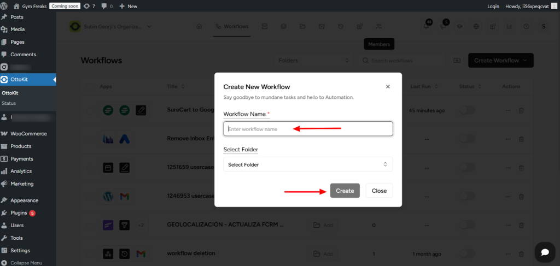Screen dimensions: 560x266
Task: Click the notifications bell icon
Action: click(x=427, y=26)
